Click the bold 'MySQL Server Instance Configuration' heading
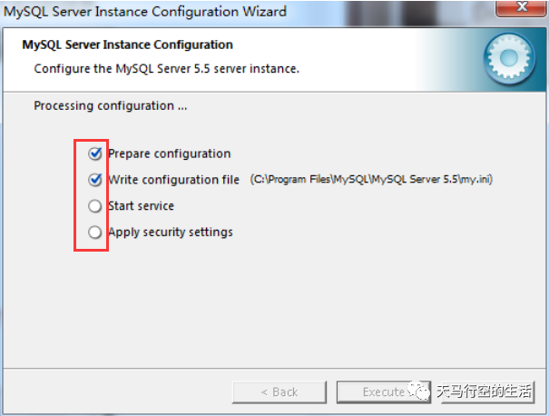Image resolution: width=549 pixels, height=416 pixels. [127, 45]
